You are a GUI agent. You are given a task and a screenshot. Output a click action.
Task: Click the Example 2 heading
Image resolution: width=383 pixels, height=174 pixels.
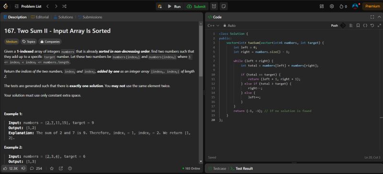pyautogui.click(x=13, y=147)
